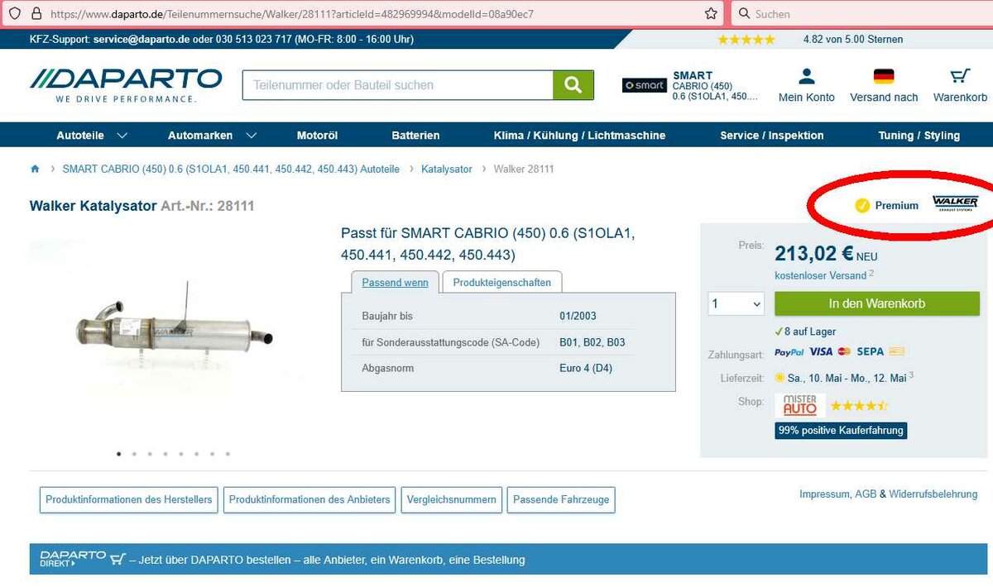993x587 pixels.
Task: Click the German flag Versand nach icon
Action: pyautogui.click(x=883, y=77)
